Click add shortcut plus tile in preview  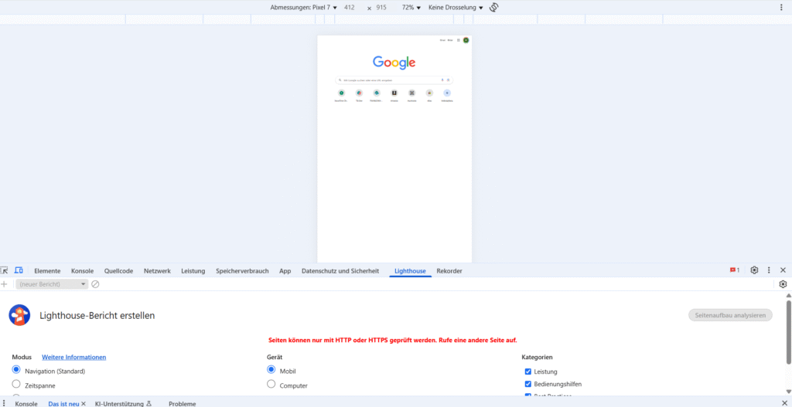446,93
